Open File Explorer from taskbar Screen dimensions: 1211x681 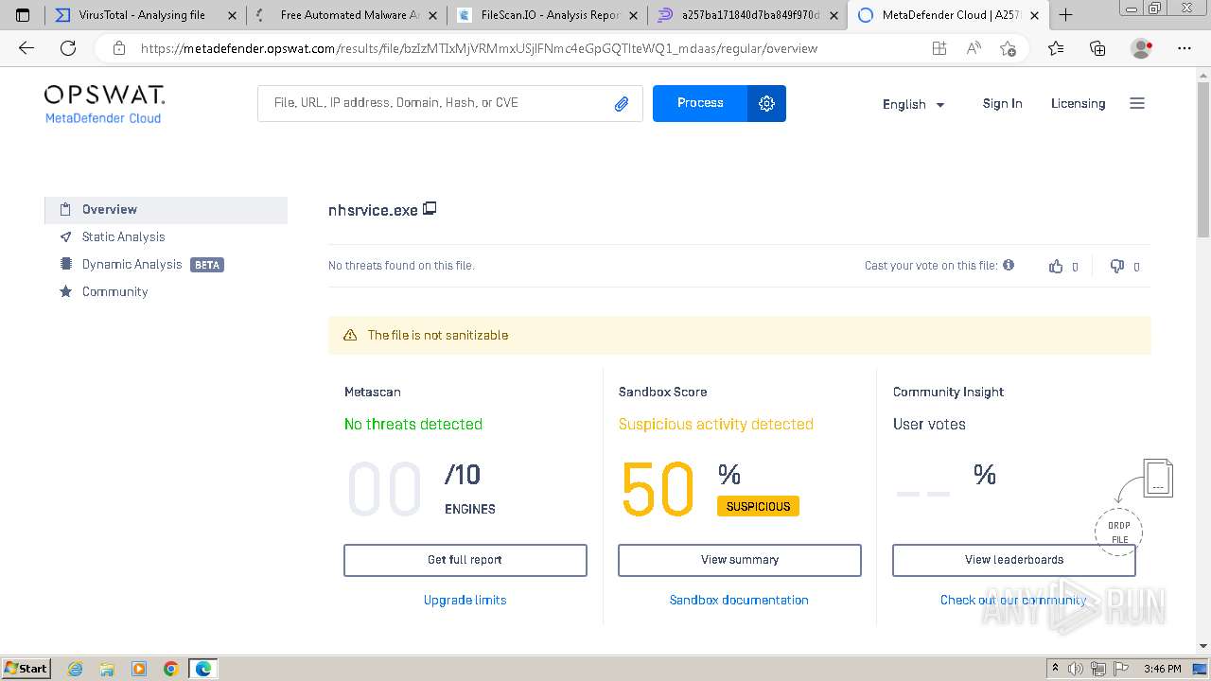tap(107, 669)
